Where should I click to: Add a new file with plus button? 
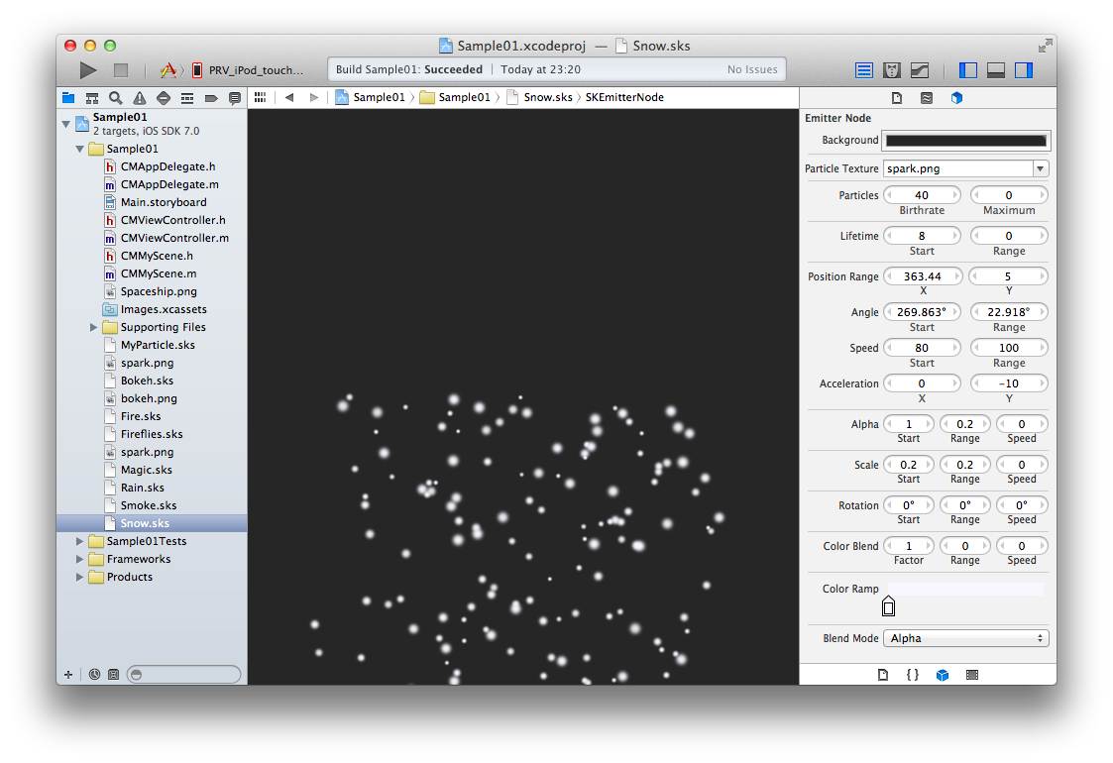tap(68, 674)
